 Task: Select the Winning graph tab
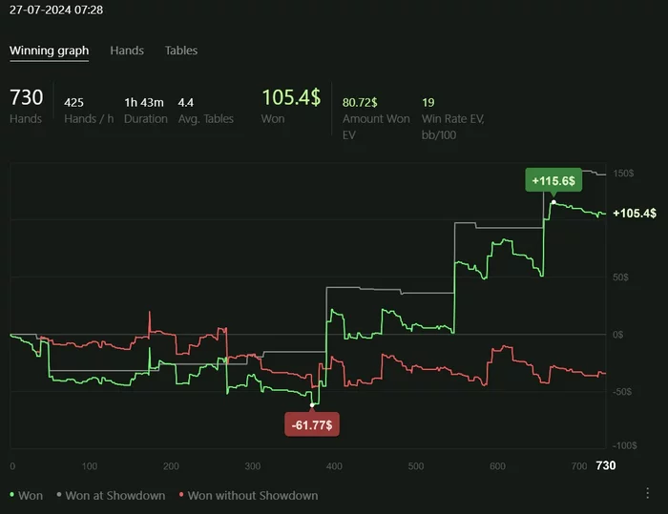pos(49,50)
